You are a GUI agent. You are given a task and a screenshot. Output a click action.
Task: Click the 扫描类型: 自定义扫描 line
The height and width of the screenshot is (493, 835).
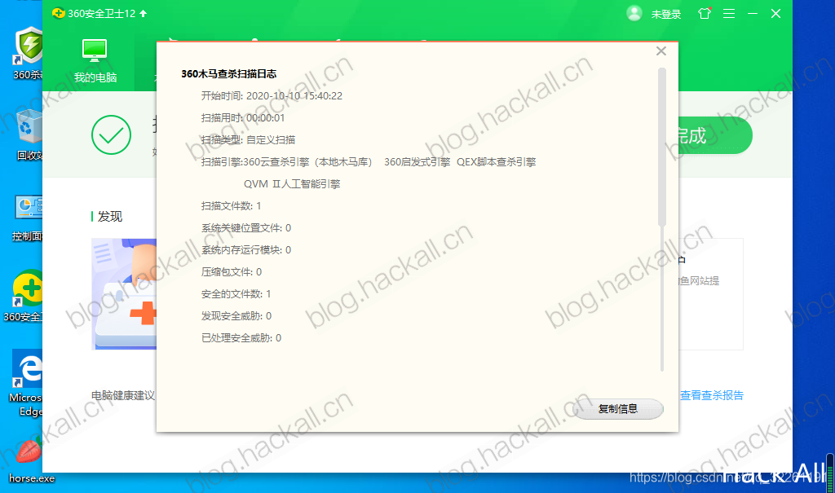(248, 140)
